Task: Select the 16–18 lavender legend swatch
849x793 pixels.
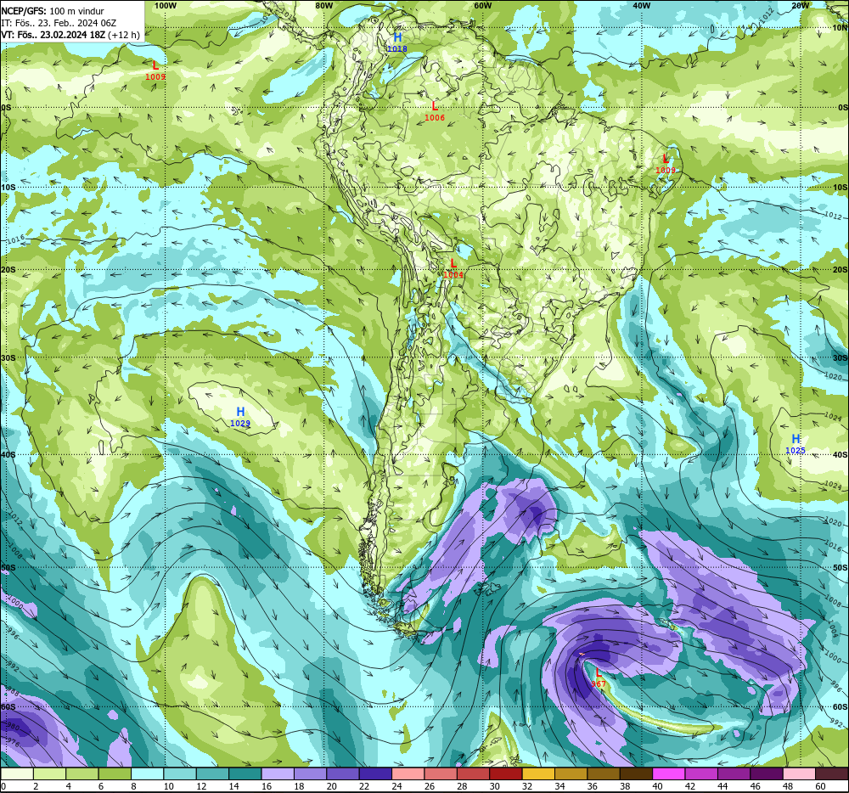Action: pyautogui.click(x=278, y=773)
